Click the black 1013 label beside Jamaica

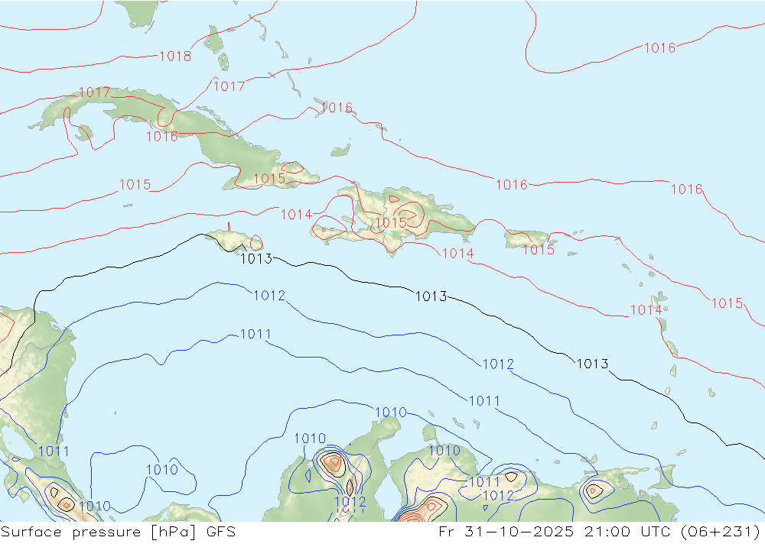click(x=256, y=259)
